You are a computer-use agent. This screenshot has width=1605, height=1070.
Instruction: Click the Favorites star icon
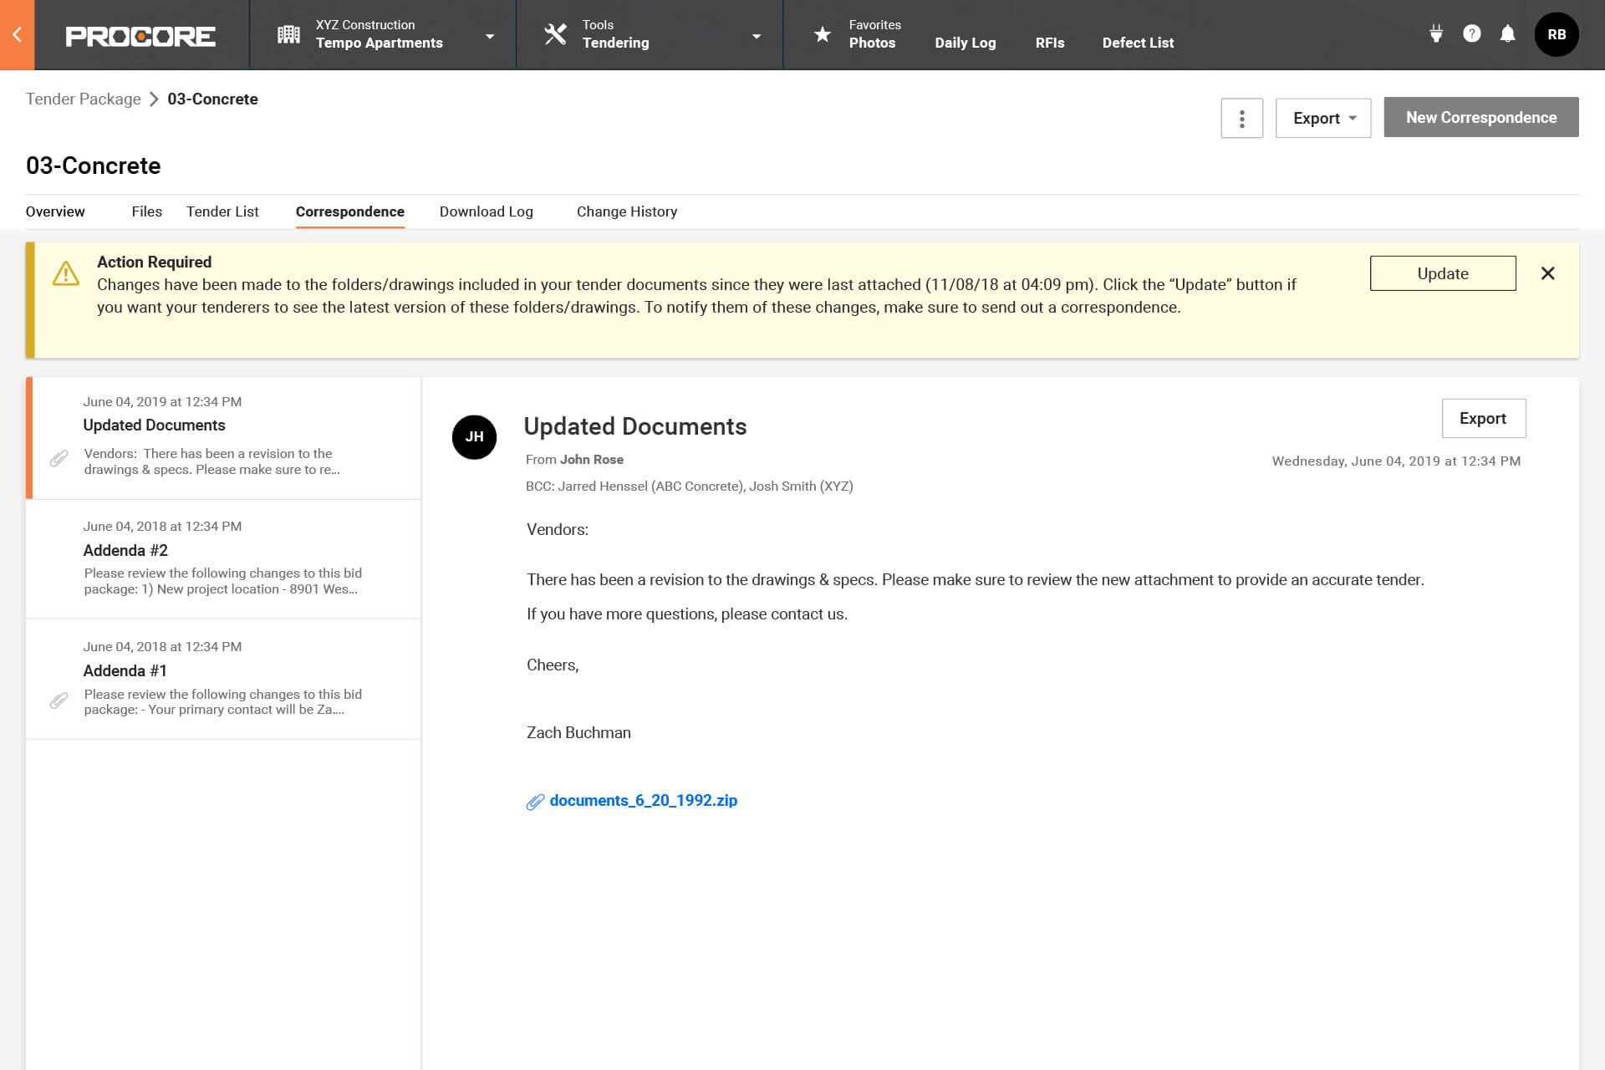[823, 34]
